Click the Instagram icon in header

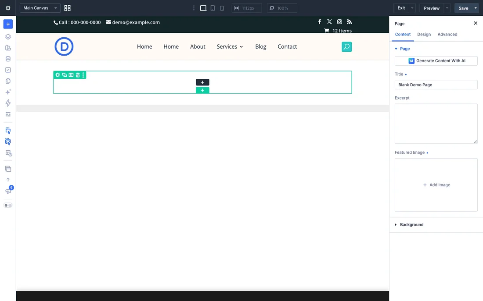[339, 22]
